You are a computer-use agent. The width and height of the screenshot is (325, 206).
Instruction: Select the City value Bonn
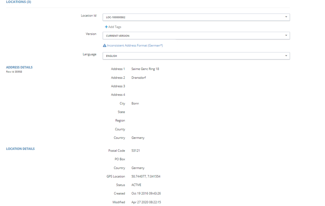tap(135, 104)
